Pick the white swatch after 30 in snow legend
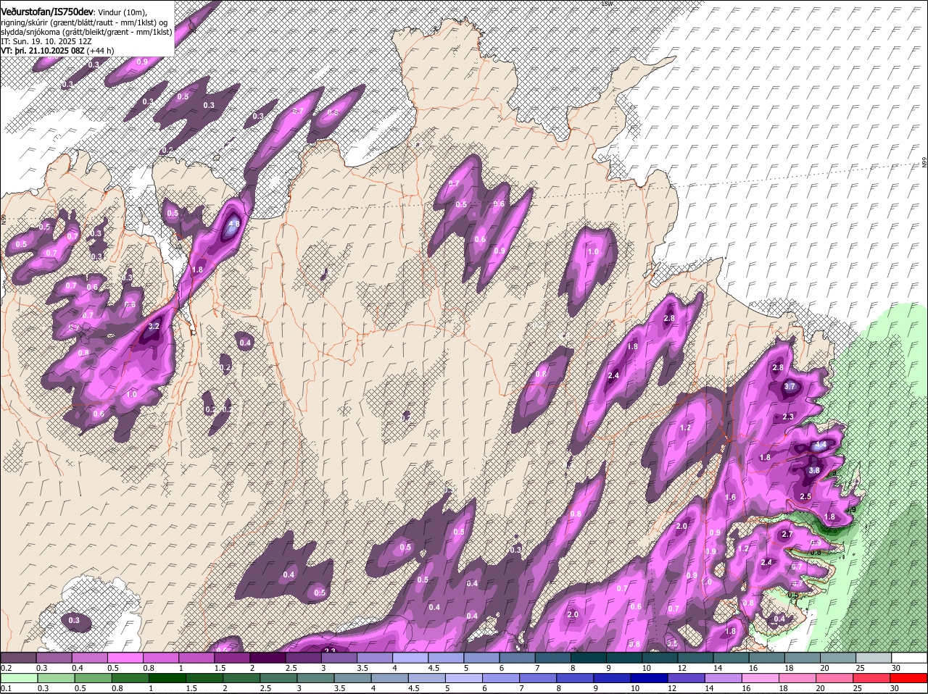Viewport: 928px width, 694px height. 910,658
